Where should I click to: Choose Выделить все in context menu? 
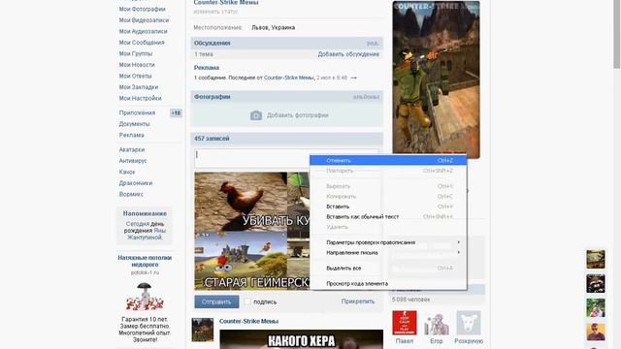click(388, 268)
